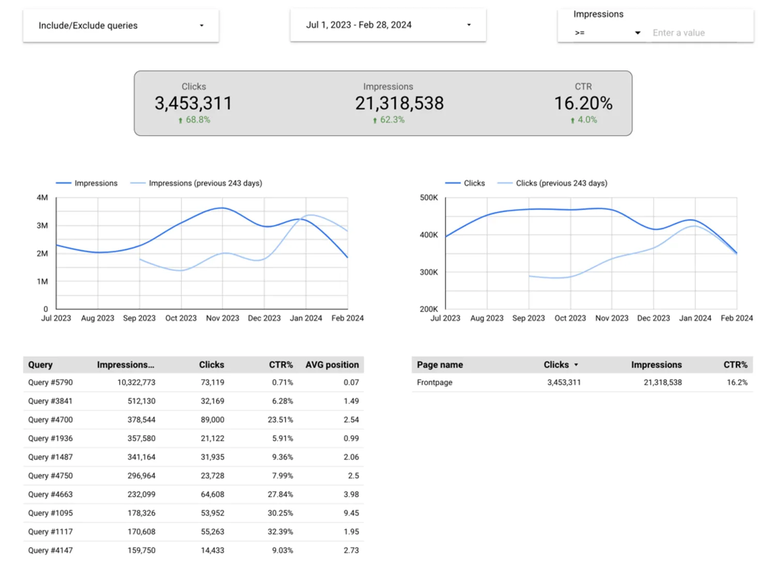Screen dimensions: 775x582
Task: Click the 9.45 AVG position cell
Action: tap(351, 513)
